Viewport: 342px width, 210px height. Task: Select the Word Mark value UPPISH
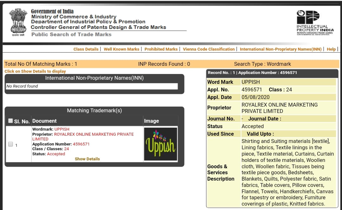coord(251,82)
